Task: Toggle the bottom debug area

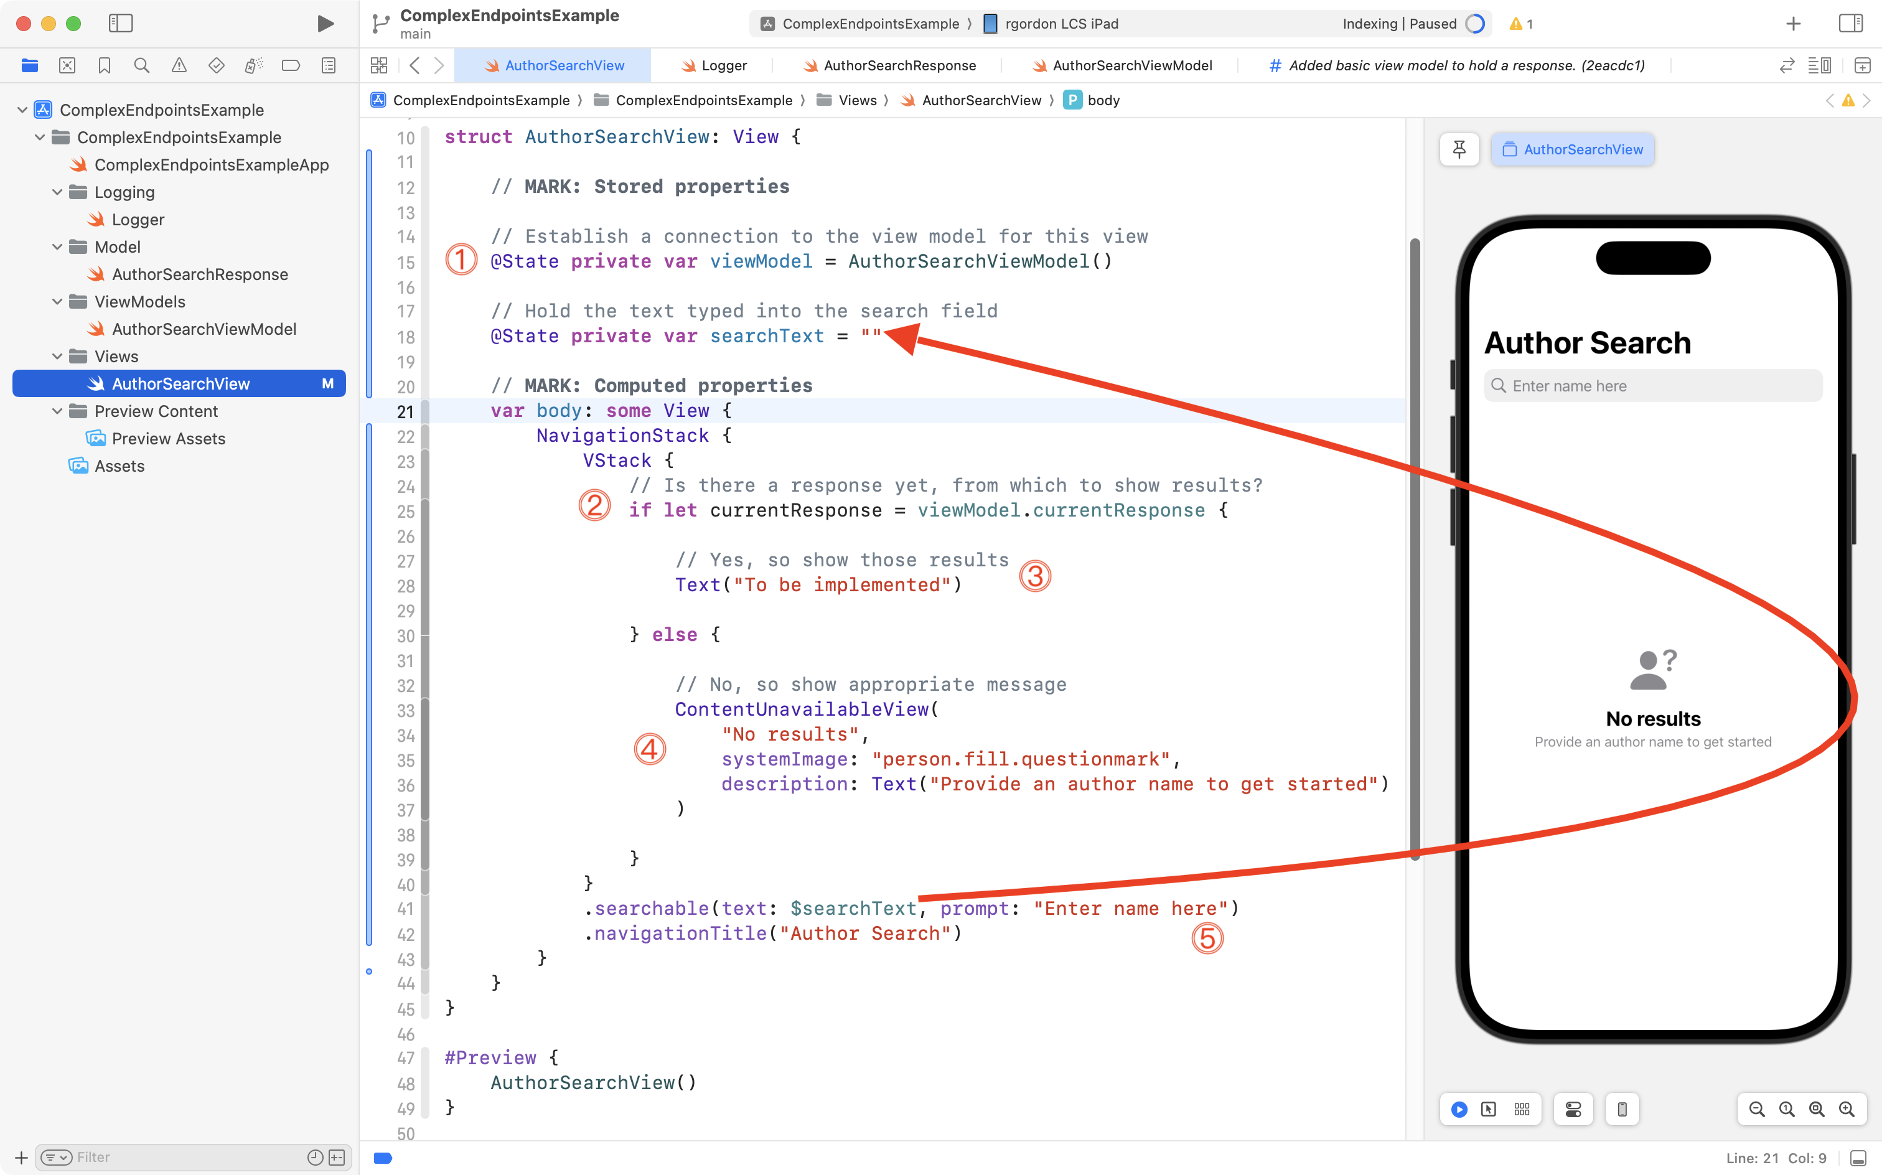Action: click(x=1858, y=1158)
